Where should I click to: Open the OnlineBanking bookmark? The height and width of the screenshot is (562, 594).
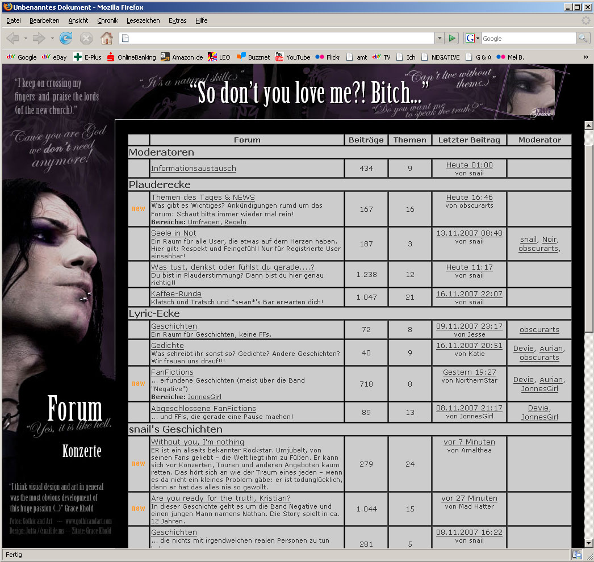tap(131, 57)
